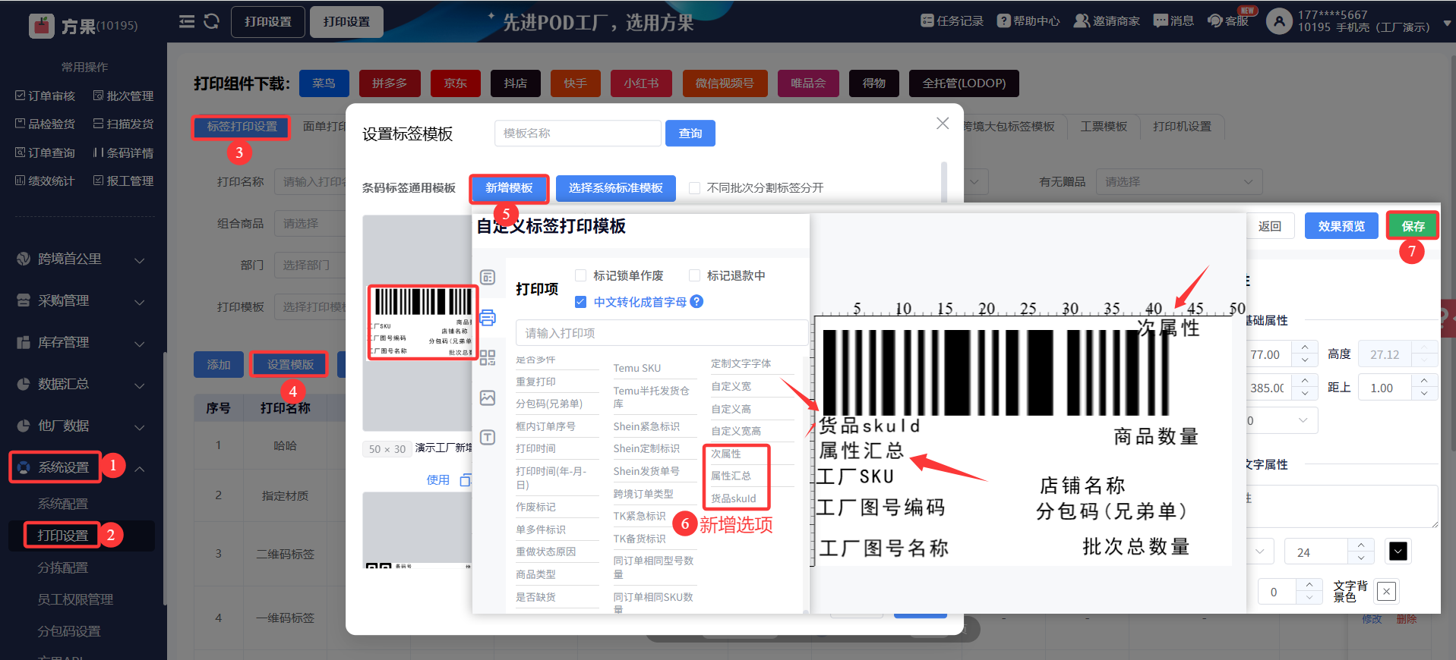
Task: Switch to the 工票模板 tab
Action: 1104,127
